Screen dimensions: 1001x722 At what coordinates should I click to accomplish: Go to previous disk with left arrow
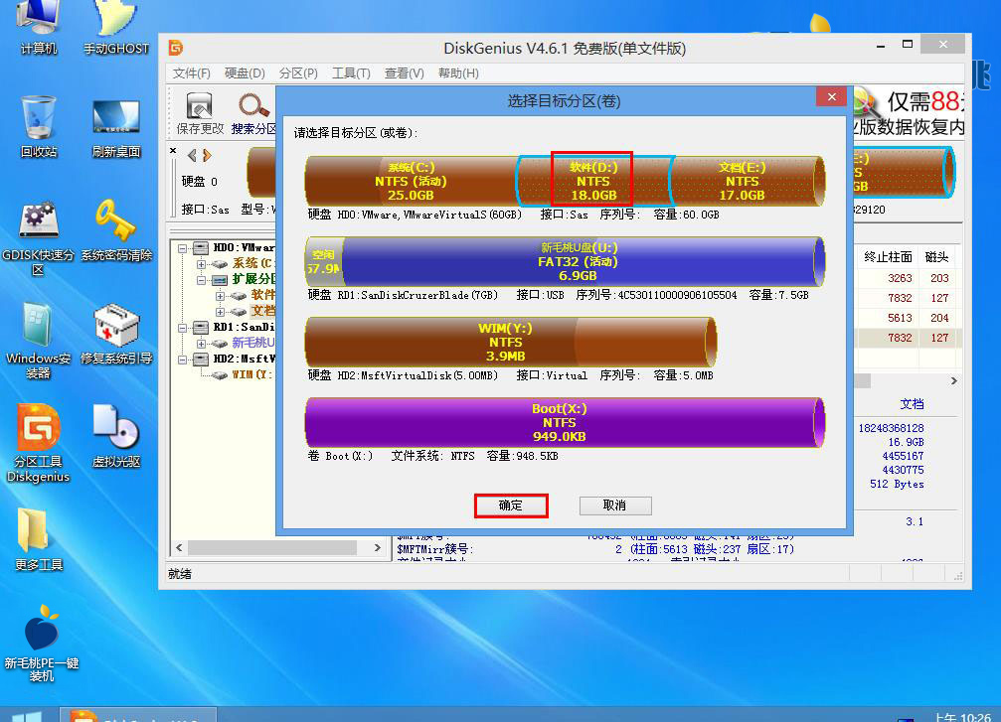(192, 155)
